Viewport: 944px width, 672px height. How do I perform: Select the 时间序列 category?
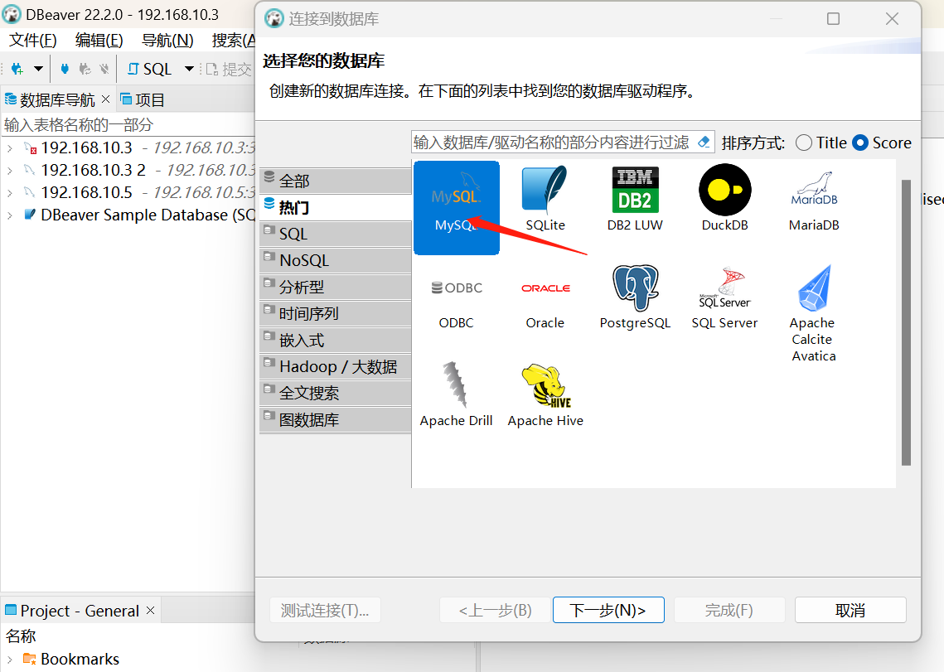click(336, 313)
